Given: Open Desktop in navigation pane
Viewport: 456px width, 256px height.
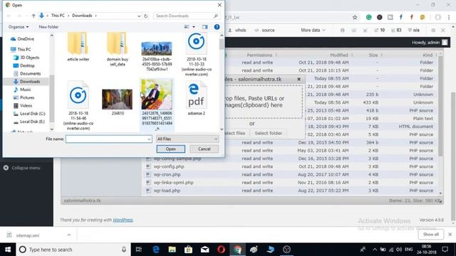Looking at the screenshot, I should (24, 65).
